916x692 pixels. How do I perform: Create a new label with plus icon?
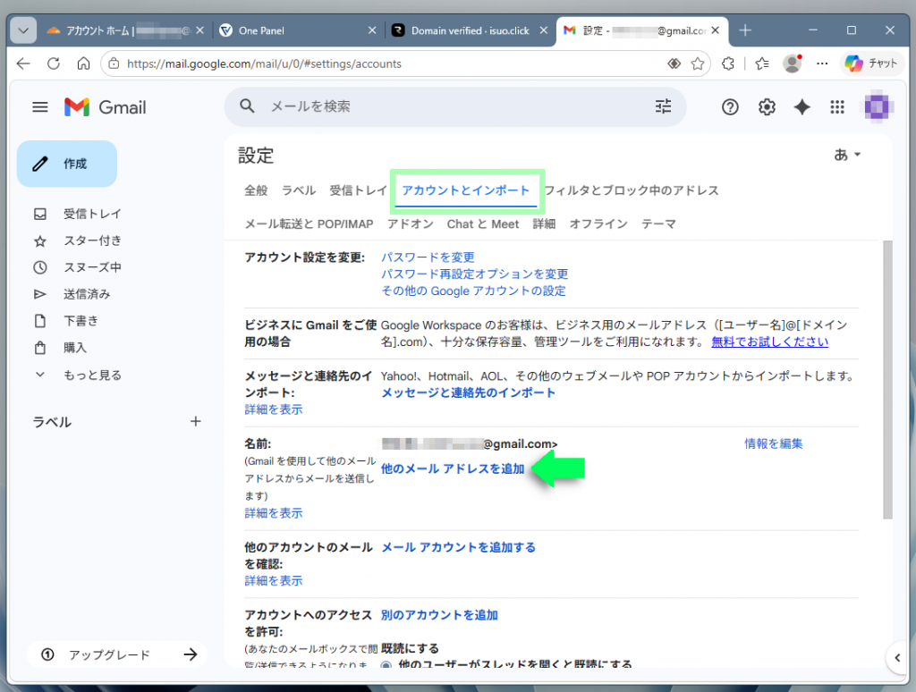(196, 421)
